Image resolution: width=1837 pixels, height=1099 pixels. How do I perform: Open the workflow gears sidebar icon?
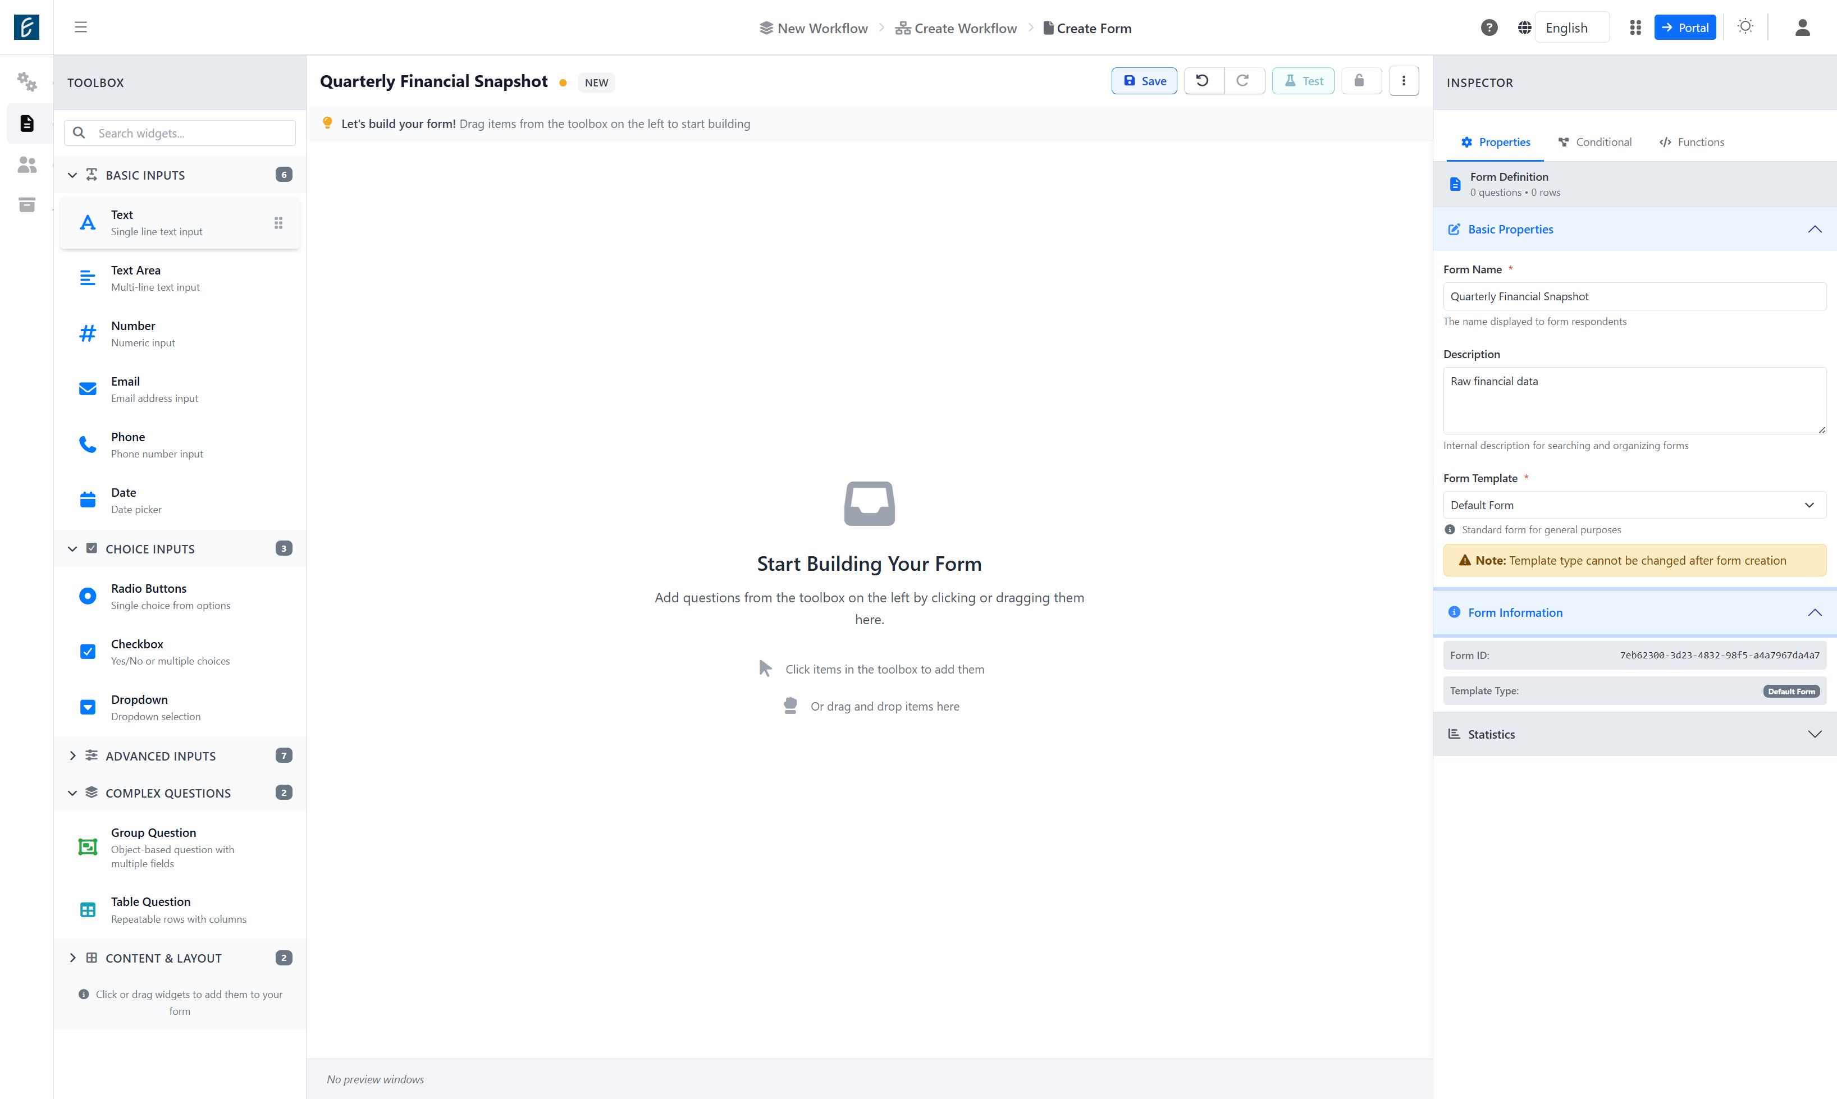pyautogui.click(x=26, y=81)
